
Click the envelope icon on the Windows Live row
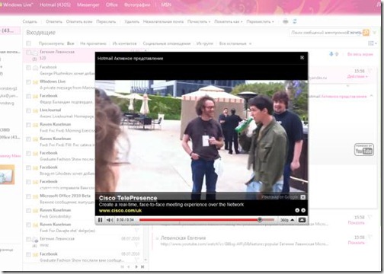click(x=35, y=82)
